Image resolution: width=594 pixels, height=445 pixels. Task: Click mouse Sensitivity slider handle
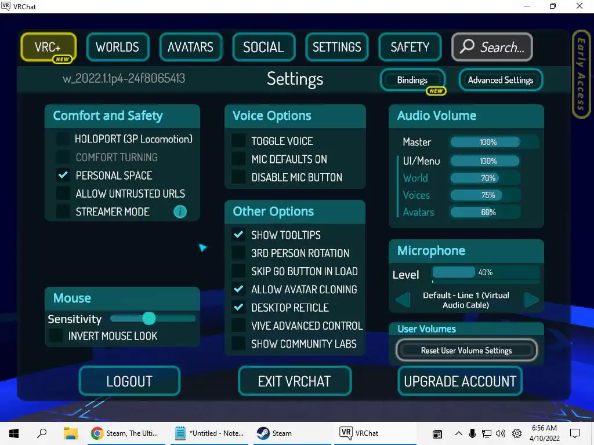(149, 319)
